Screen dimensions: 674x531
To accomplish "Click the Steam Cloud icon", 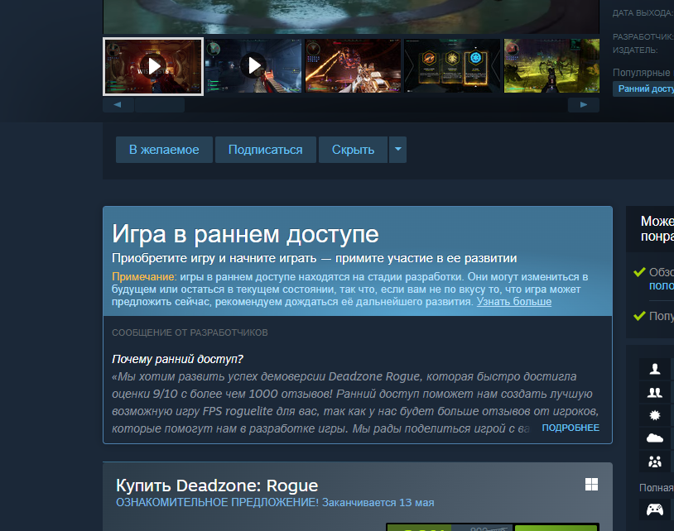I will tap(655, 438).
